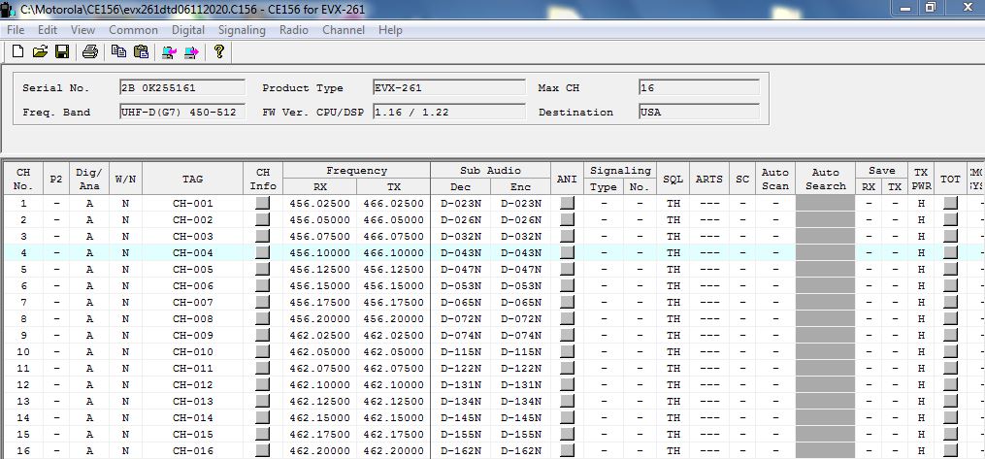Image resolution: width=985 pixels, height=459 pixels.
Task: Create a new file with the blank page icon
Action: (18, 51)
